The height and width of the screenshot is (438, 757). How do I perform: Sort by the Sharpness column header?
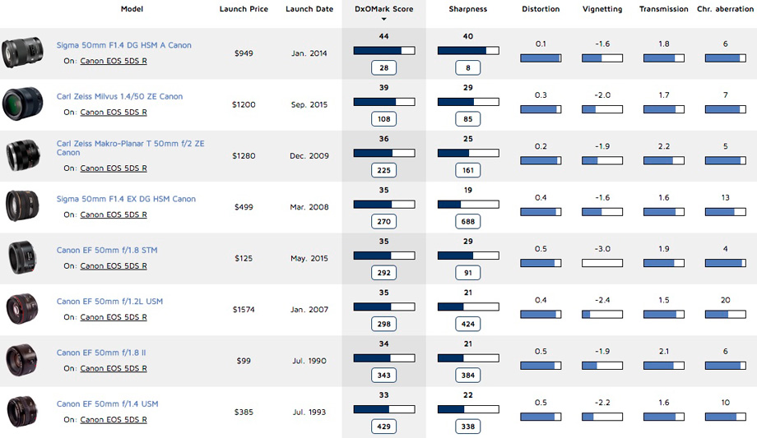(468, 9)
